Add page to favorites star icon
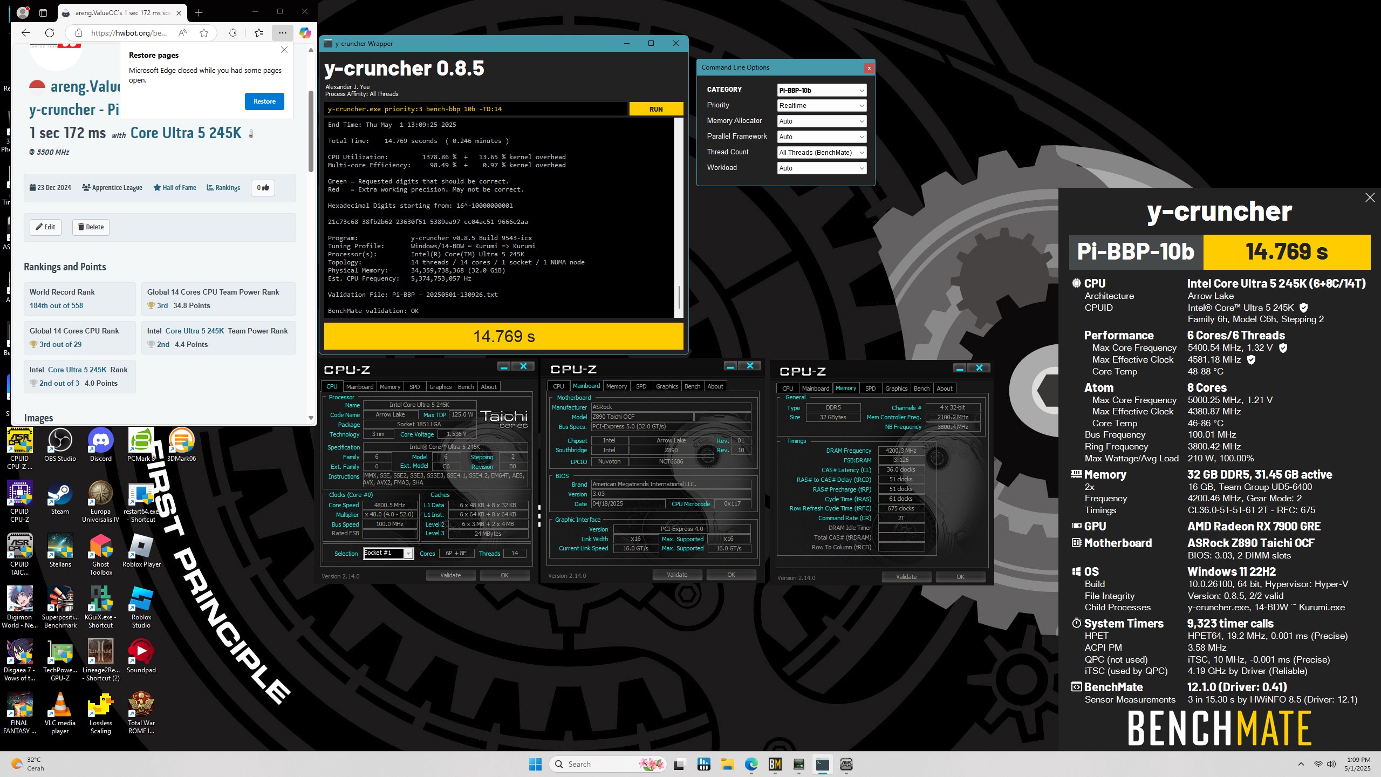Viewport: 1381px width, 777px height. (204, 33)
